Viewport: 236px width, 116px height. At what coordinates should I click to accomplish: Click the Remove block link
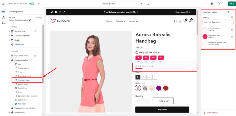click(x=212, y=113)
